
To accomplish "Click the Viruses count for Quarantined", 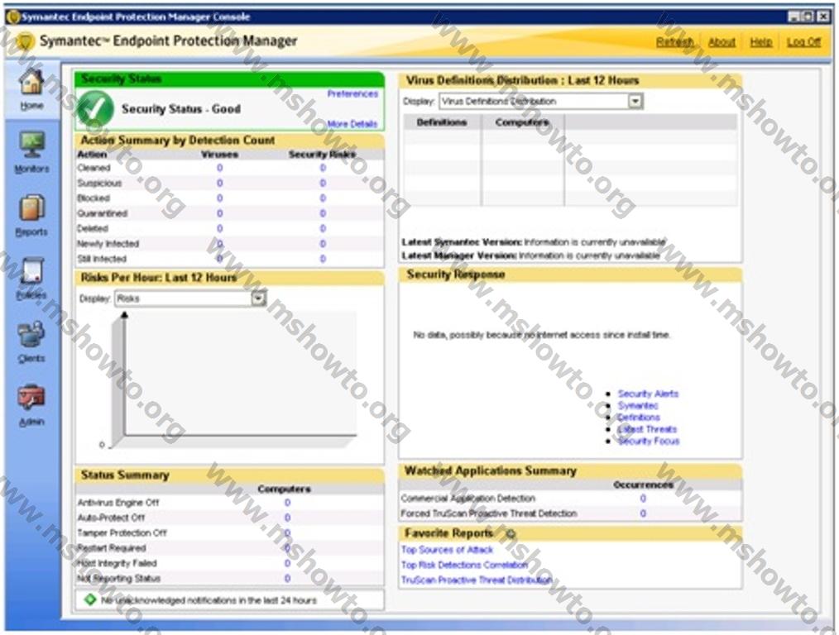I will point(219,213).
